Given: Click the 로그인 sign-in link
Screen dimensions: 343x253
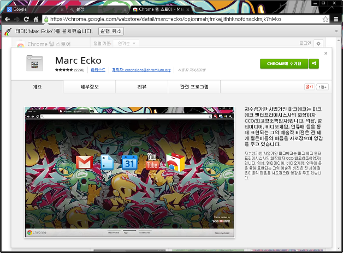Looking at the screenshot, I should [305, 43].
